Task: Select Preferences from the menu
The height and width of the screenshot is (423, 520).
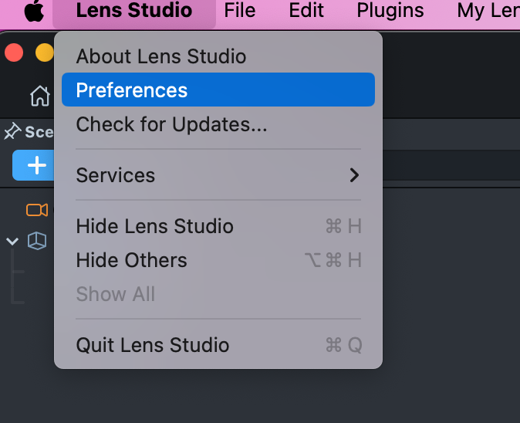Action: pyautogui.click(x=132, y=90)
